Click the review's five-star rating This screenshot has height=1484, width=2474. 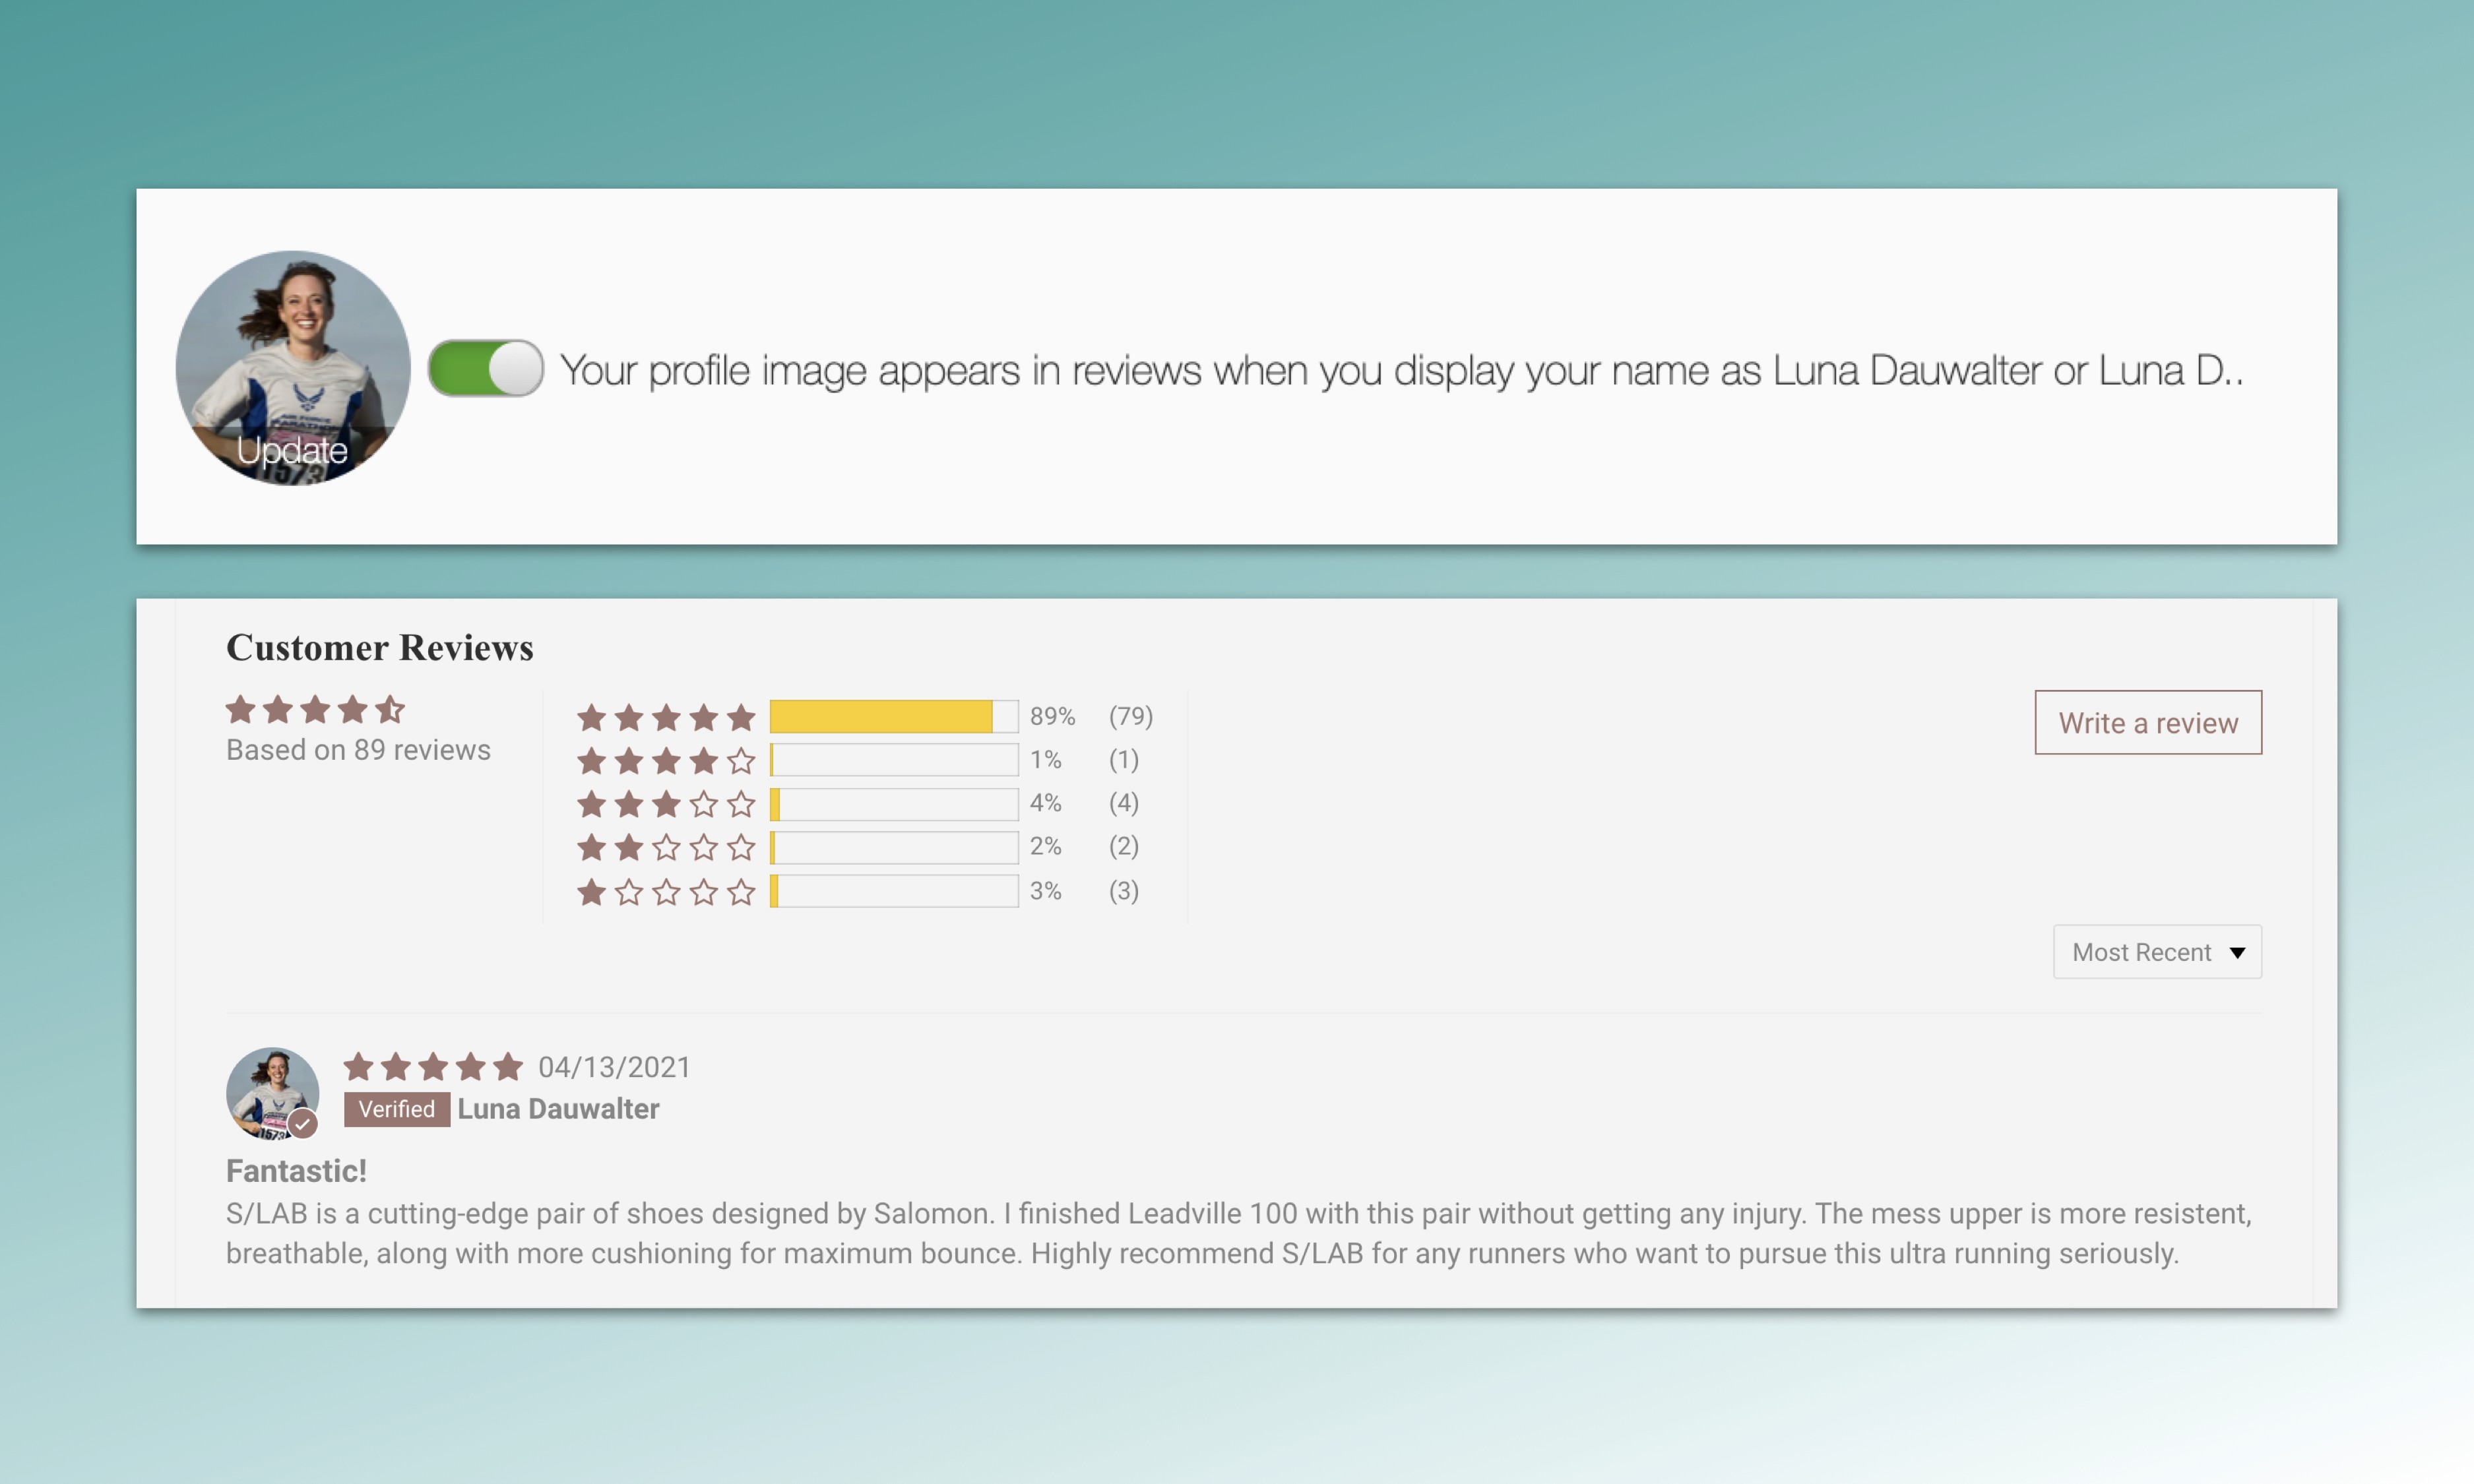tap(433, 1067)
